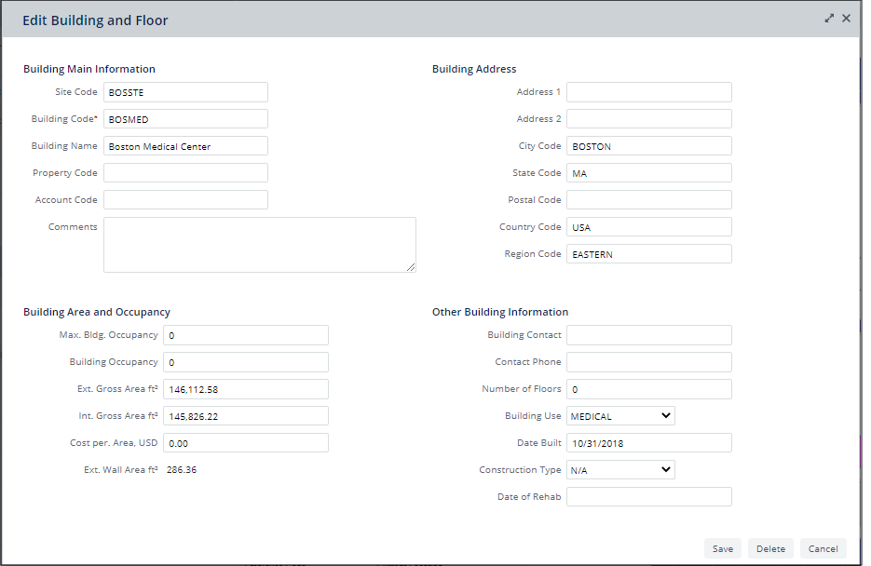Click the Site Code field
This screenshot has width=871, height=566.
[185, 92]
